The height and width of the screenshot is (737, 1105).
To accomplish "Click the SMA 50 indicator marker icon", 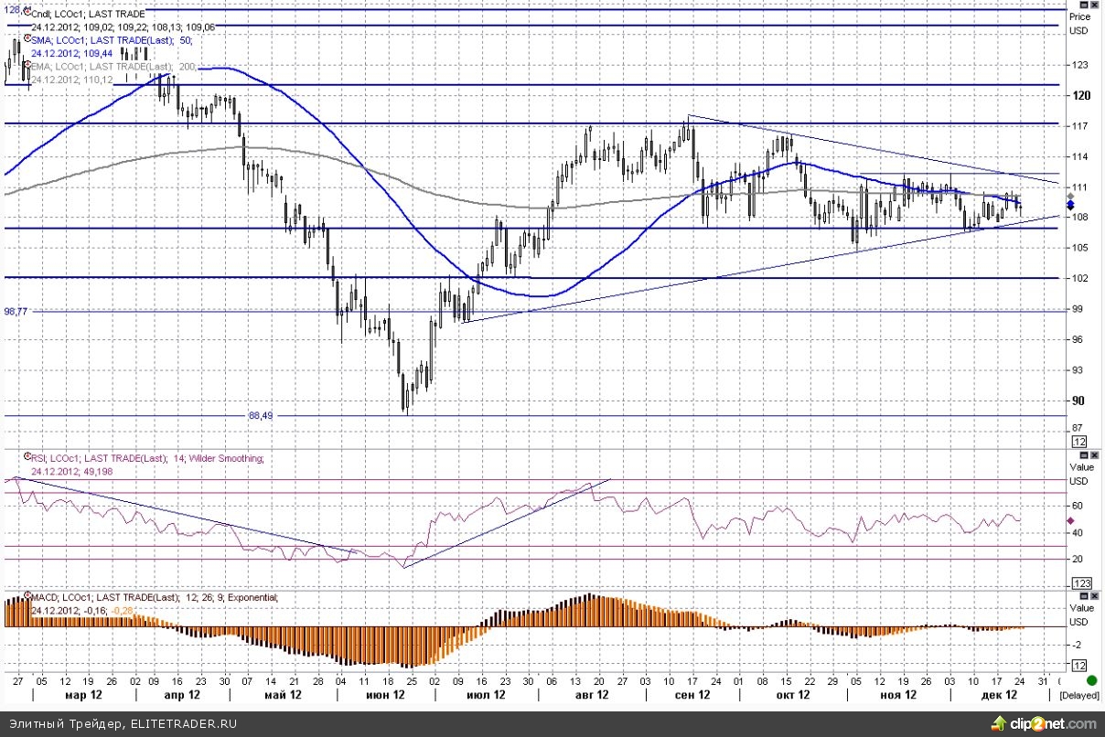I will coord(27,40).
